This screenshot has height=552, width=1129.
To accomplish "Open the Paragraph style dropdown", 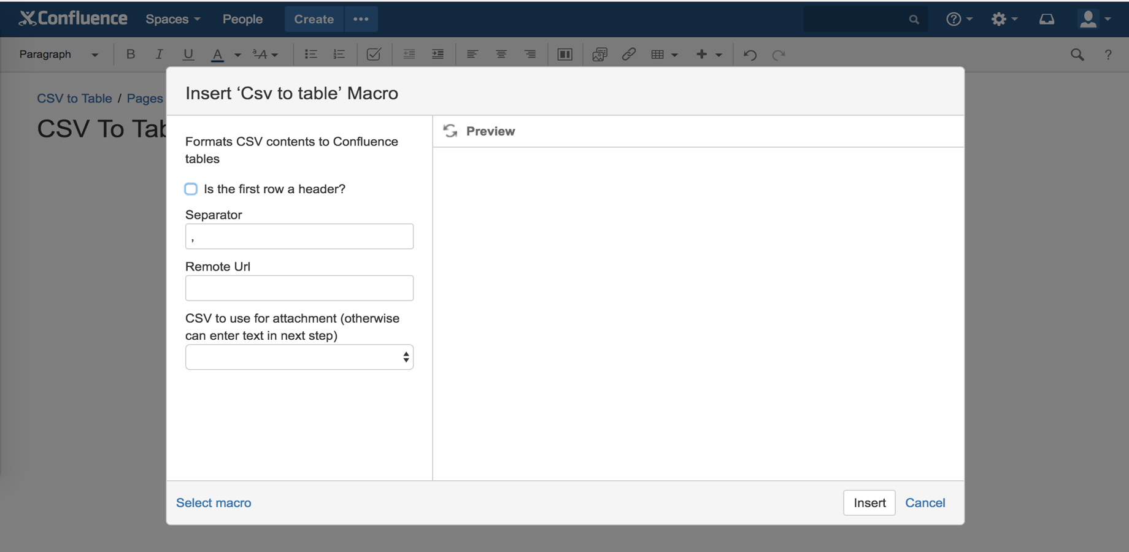I will 58,54.
